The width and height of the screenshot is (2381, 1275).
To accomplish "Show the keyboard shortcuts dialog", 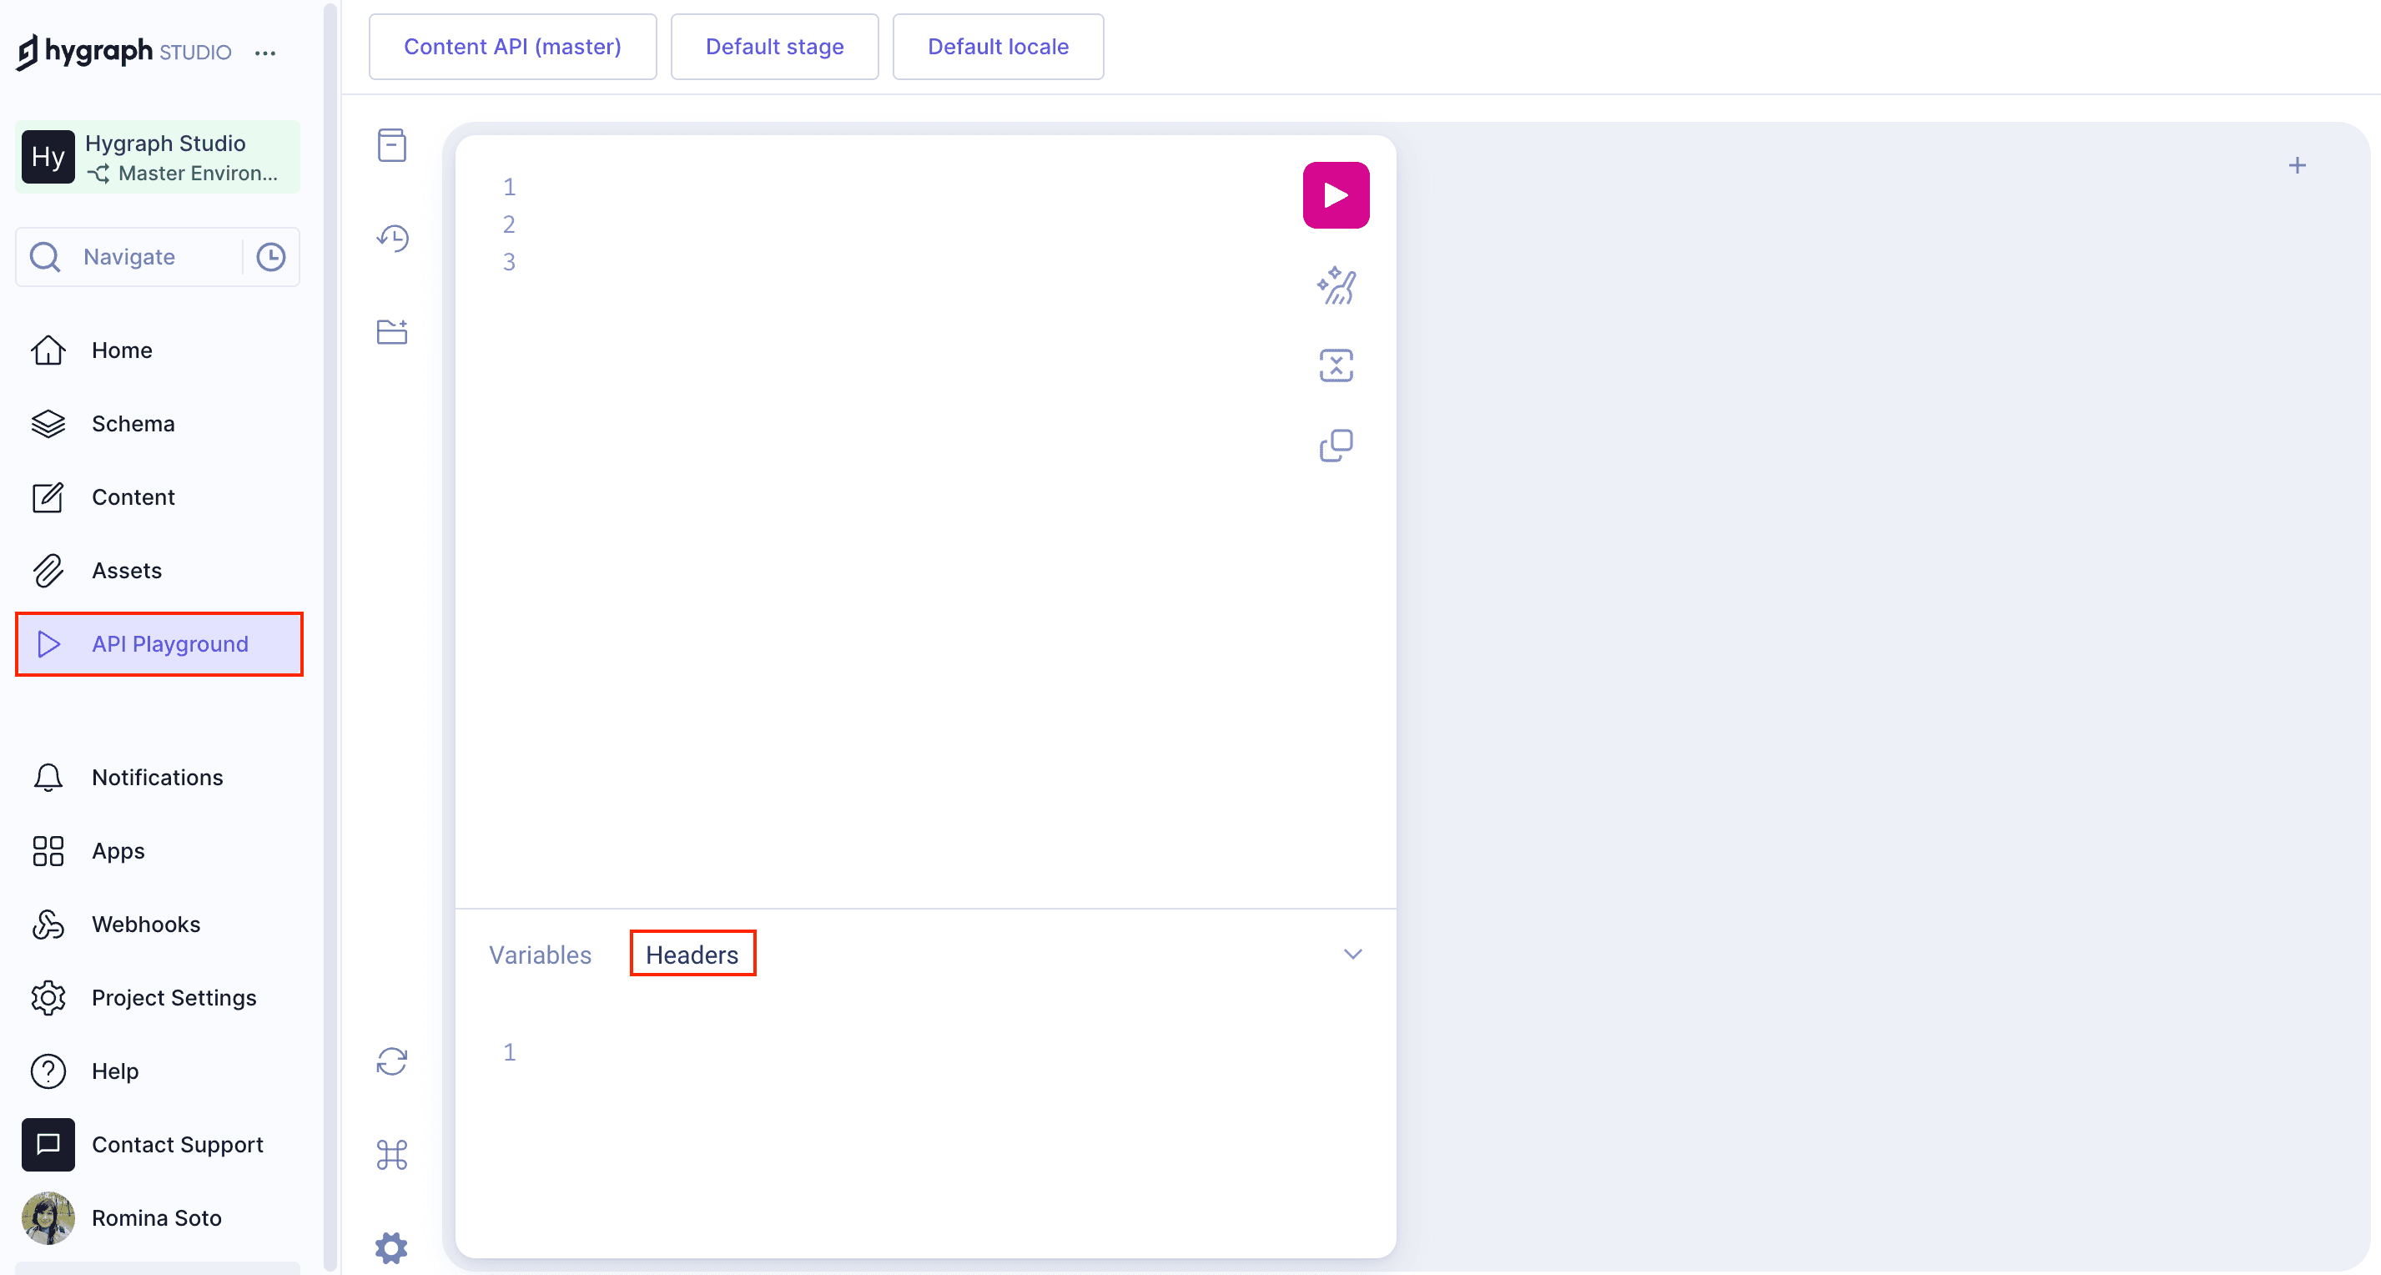I will tap(392, 1155).
